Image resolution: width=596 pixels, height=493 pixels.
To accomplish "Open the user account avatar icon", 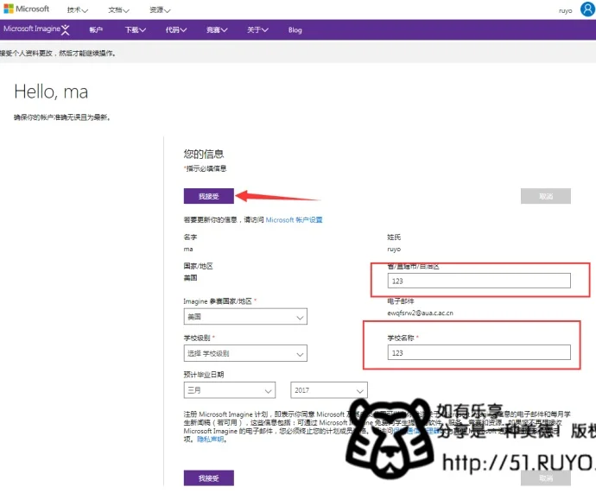I will tap(587, 9).
